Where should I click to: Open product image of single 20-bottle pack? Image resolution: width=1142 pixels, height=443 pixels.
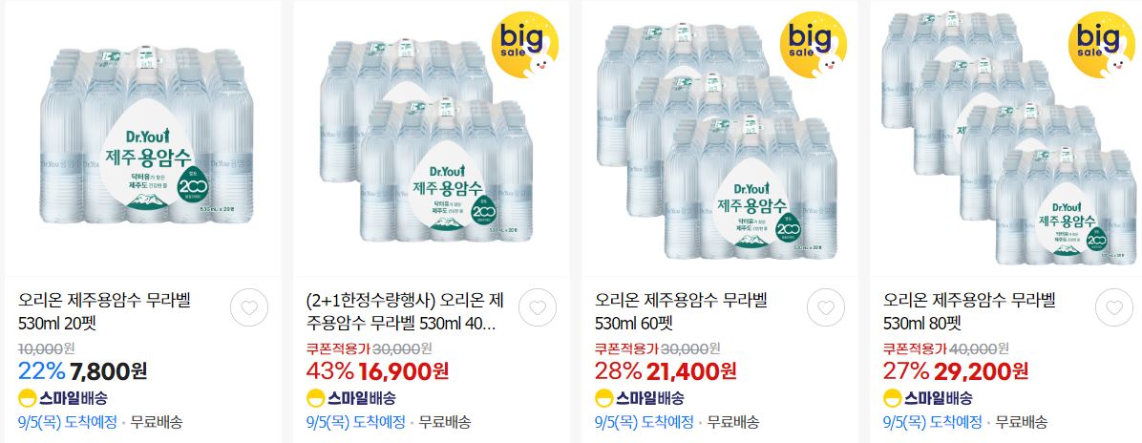click(143, 137)
